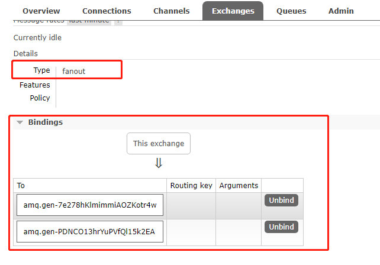Viewport: 380px width, 265px height.
Task: Click the Bindings section header
Action: (x=46, y=122)
